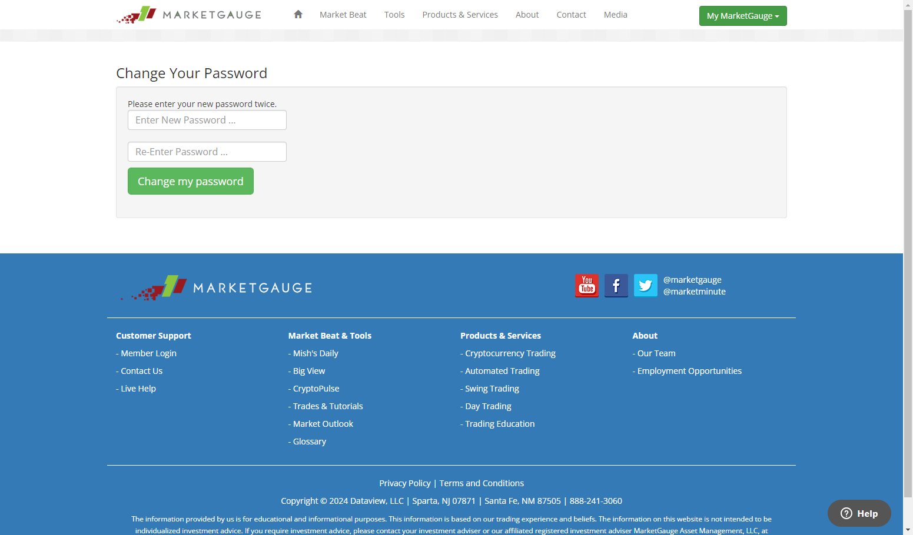This screenshot has width=913, height=535.
Task: Open the Cryptocurrency Trading link
Action: click(510, 353)
